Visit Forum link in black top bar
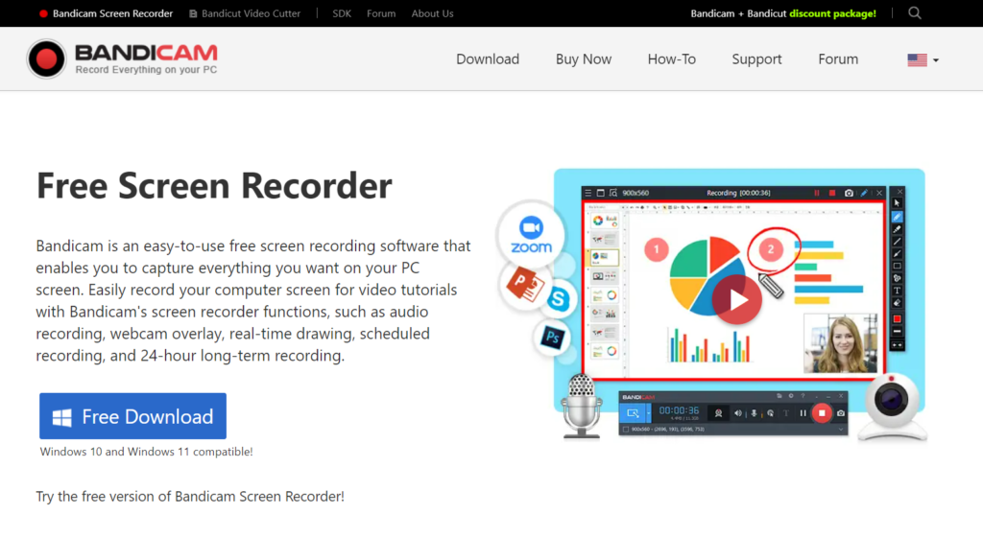 (x=381, y=13)
